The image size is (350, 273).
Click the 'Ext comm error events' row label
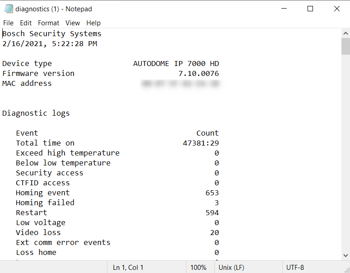coord(63,243)
